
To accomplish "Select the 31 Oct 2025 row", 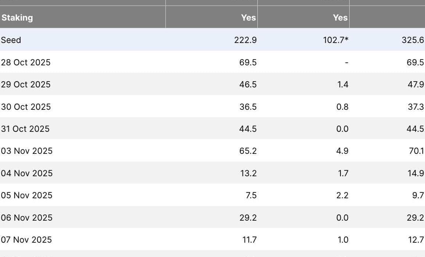I will (x=25, y=129).
